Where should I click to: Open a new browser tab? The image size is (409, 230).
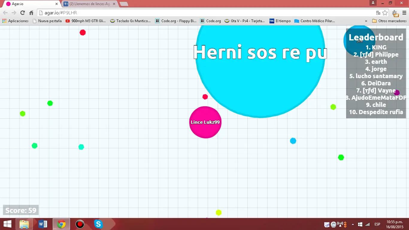(124, 4)
